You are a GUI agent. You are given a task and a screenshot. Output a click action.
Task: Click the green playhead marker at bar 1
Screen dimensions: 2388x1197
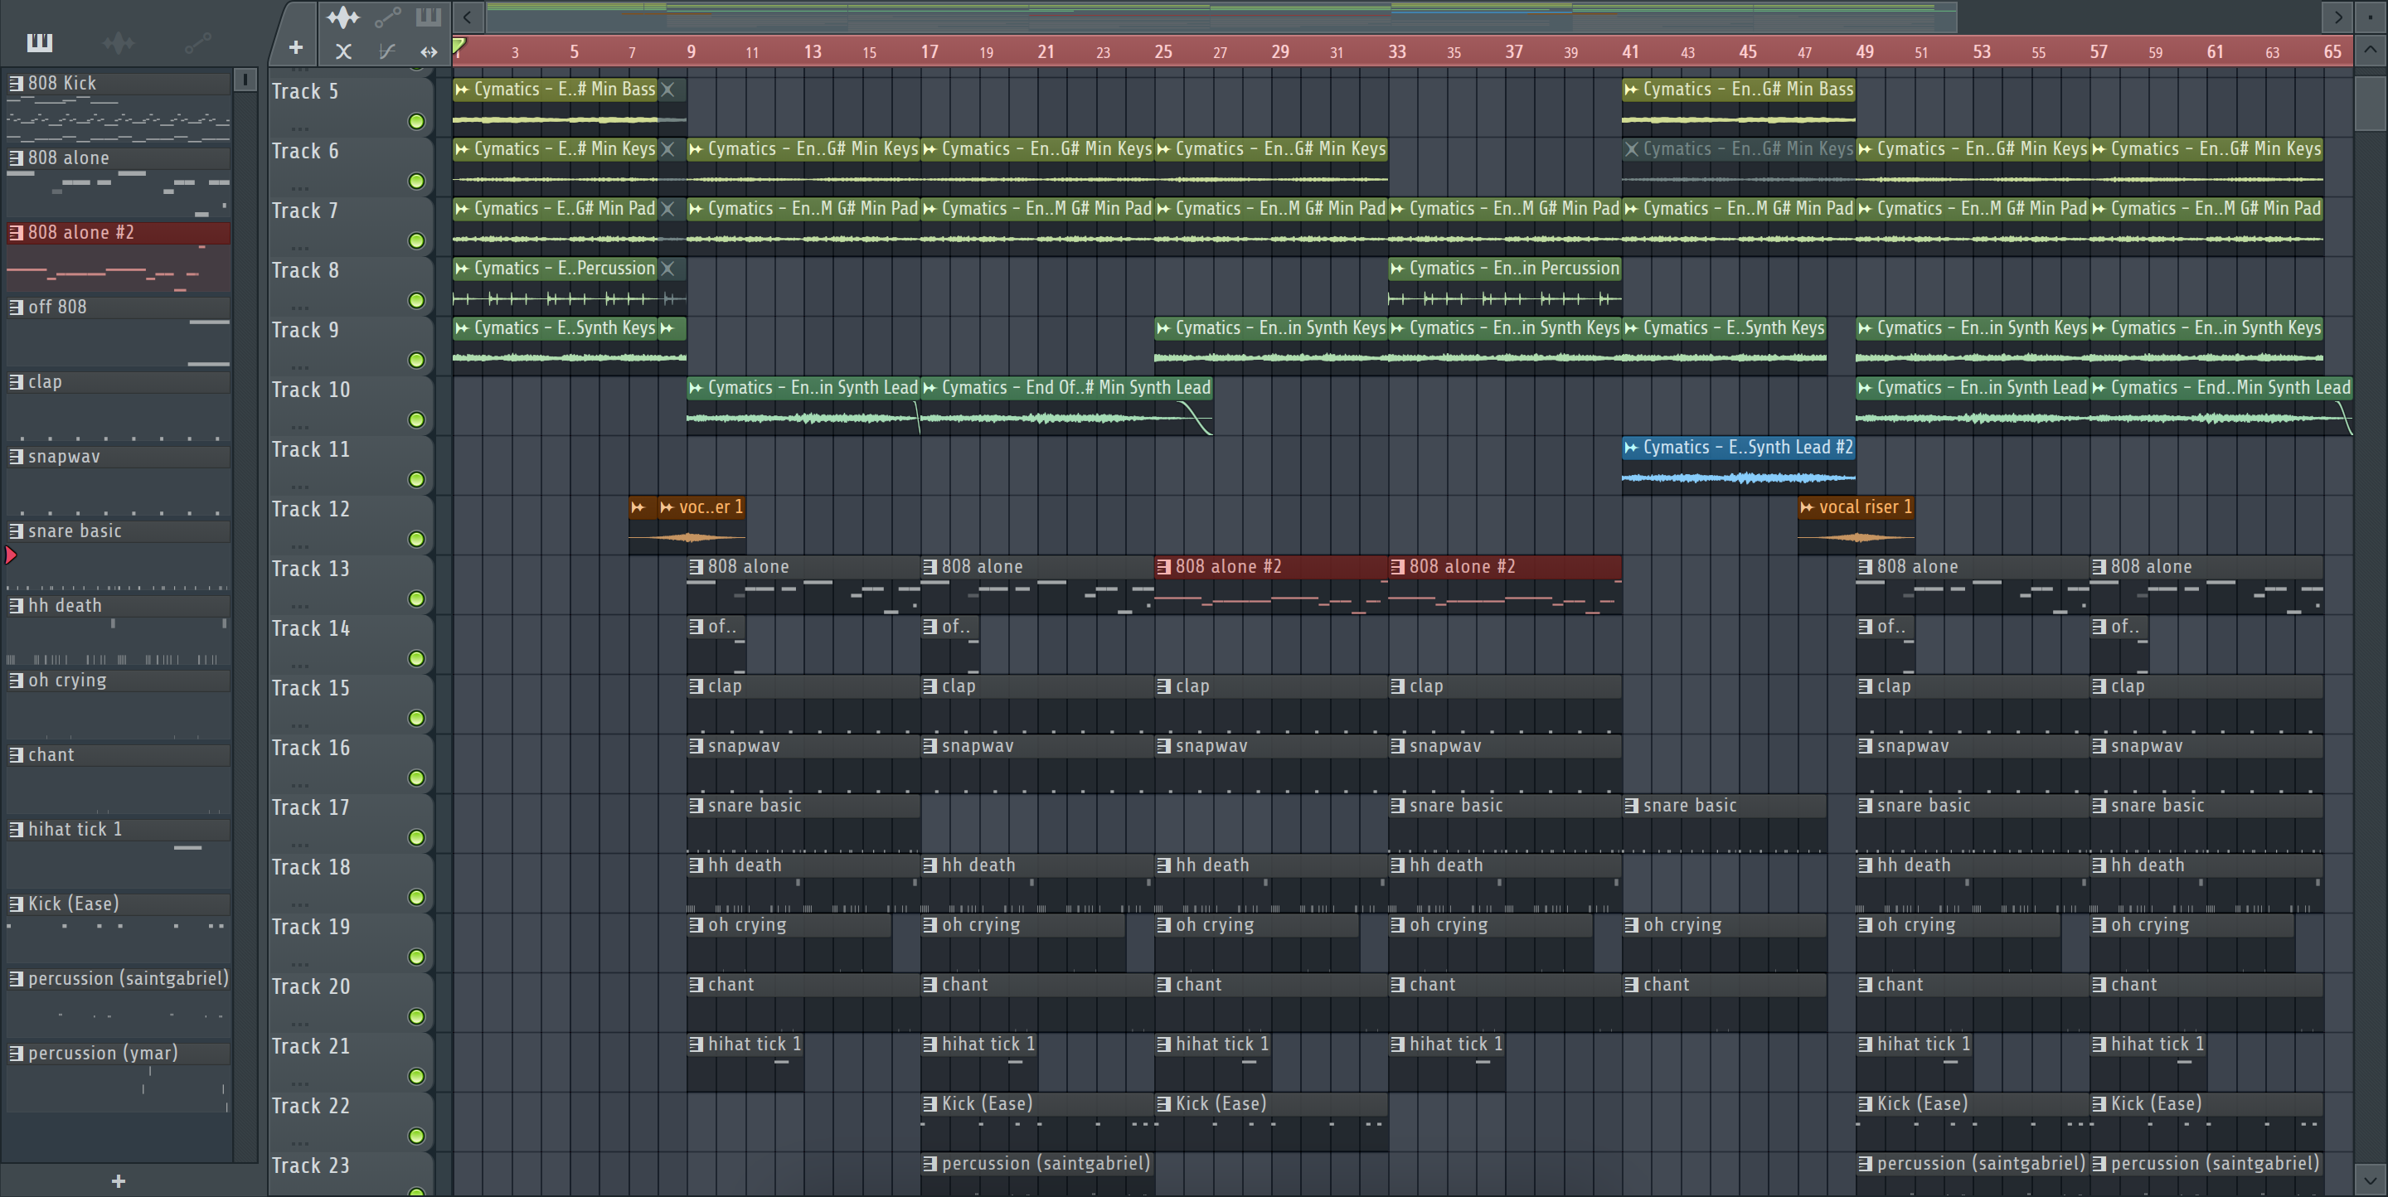tap(459, 45)
